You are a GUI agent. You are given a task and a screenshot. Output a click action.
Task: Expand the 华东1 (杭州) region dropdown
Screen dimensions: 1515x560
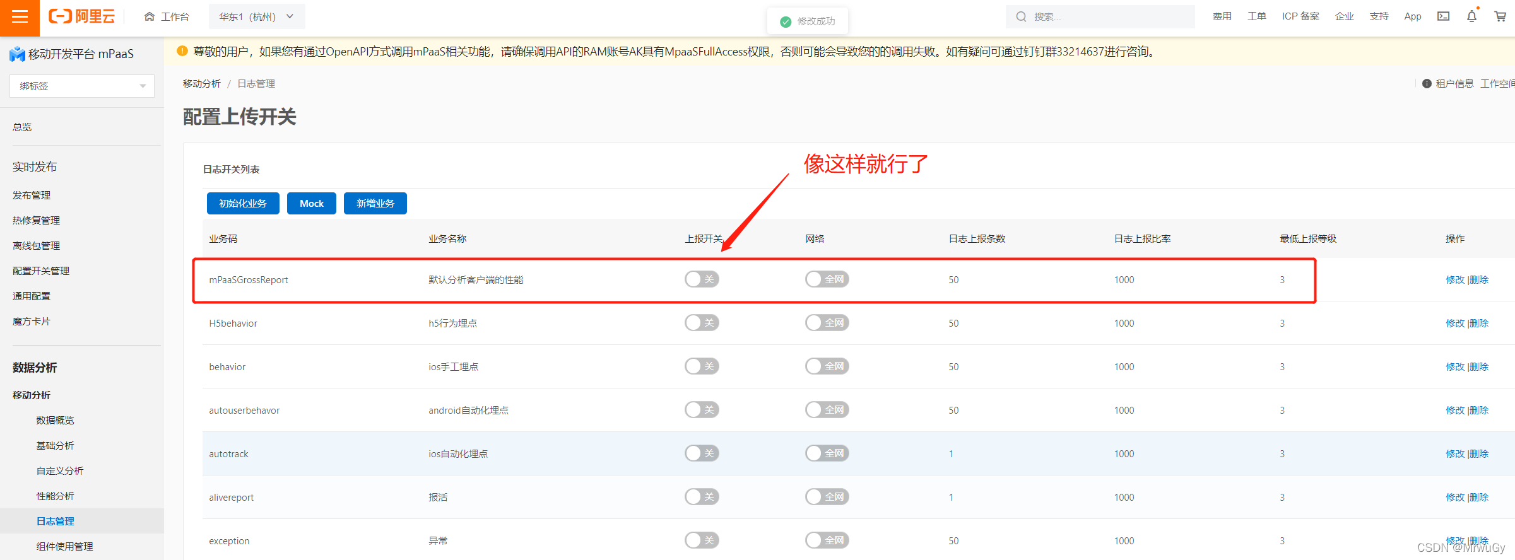click(257, 16)
